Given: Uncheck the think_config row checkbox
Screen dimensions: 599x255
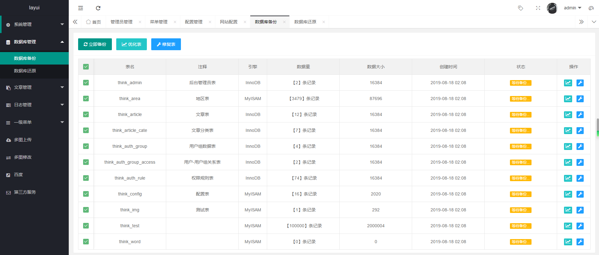Looking at the screenshot, I should tap(86, 194).
